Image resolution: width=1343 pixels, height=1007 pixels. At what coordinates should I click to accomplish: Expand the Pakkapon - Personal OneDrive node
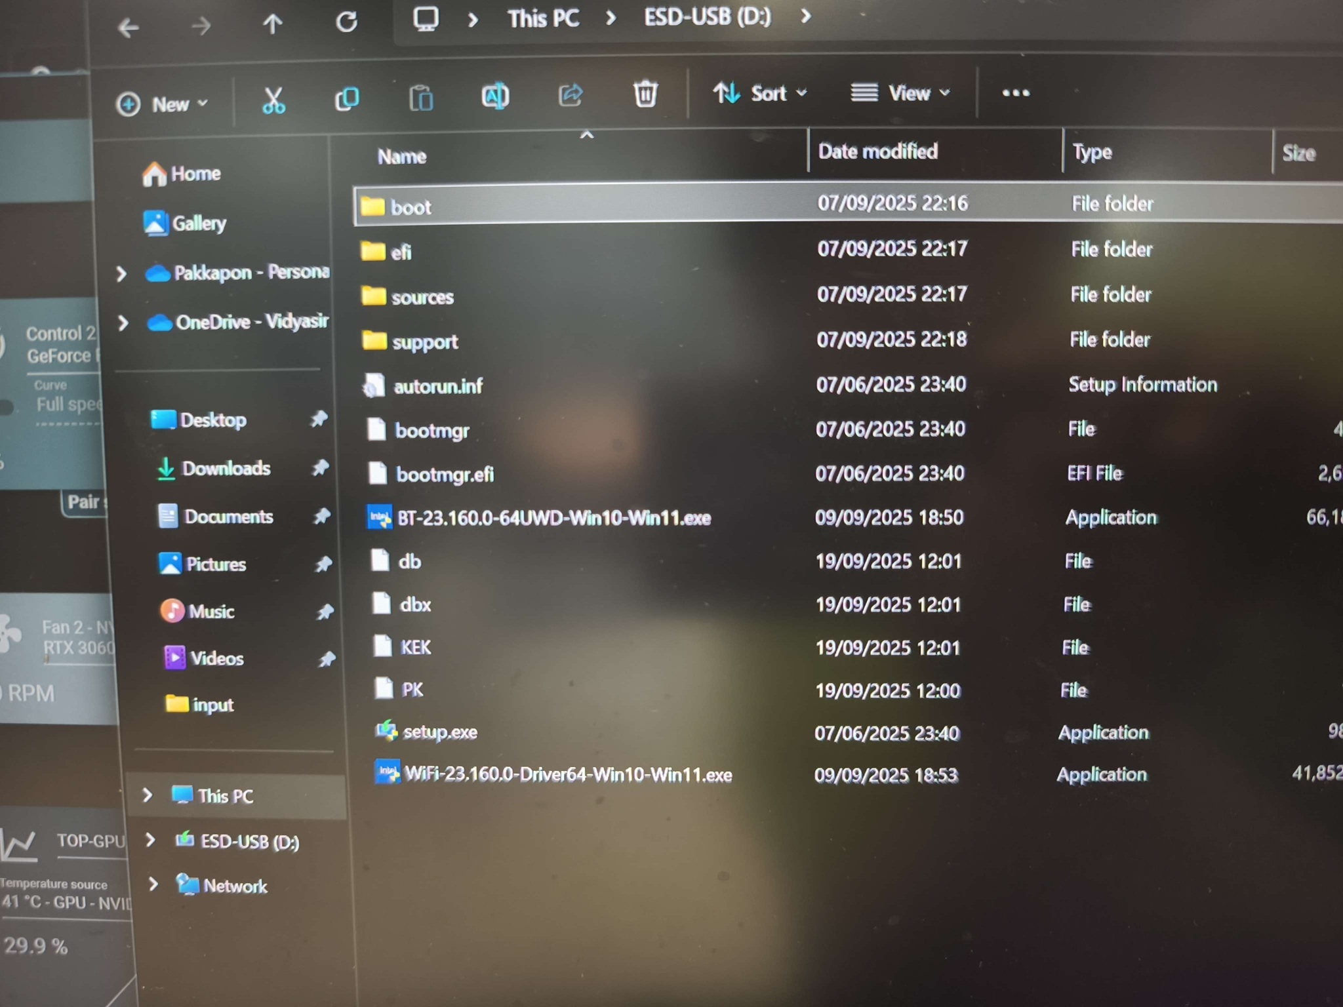click(x=121, y=274)
